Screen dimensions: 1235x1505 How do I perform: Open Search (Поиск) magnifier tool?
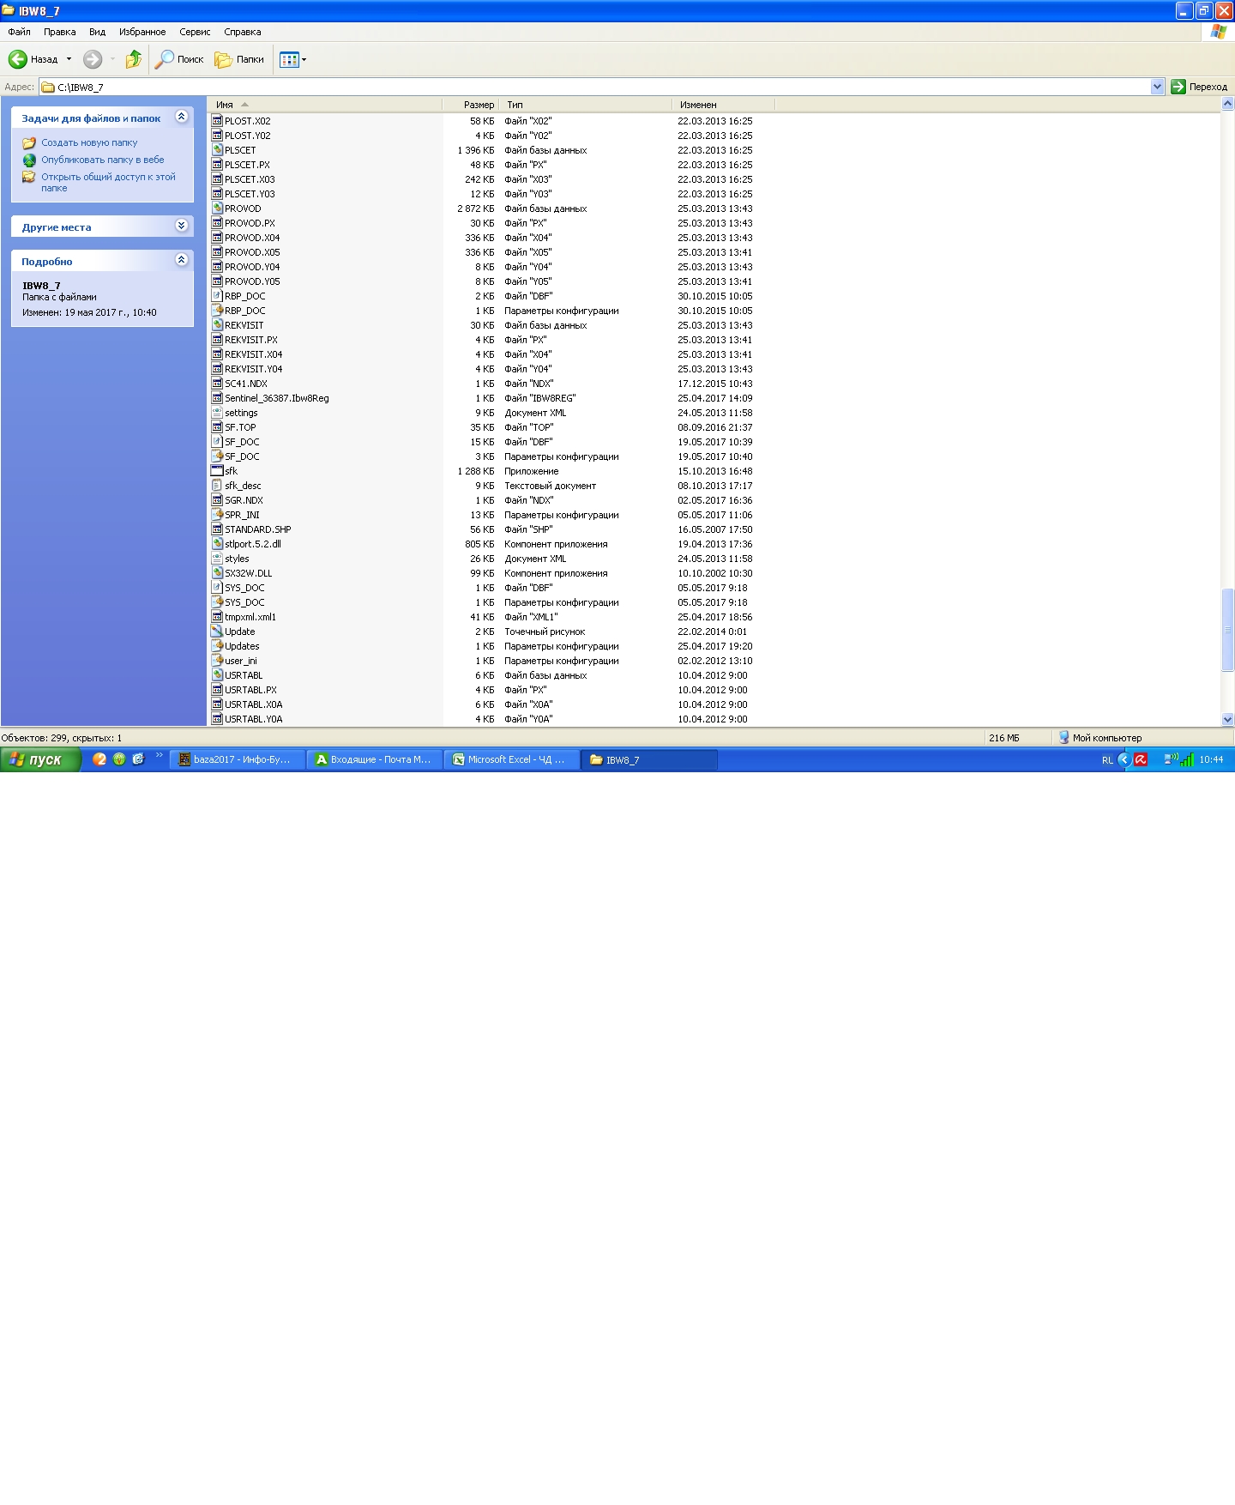179,59
